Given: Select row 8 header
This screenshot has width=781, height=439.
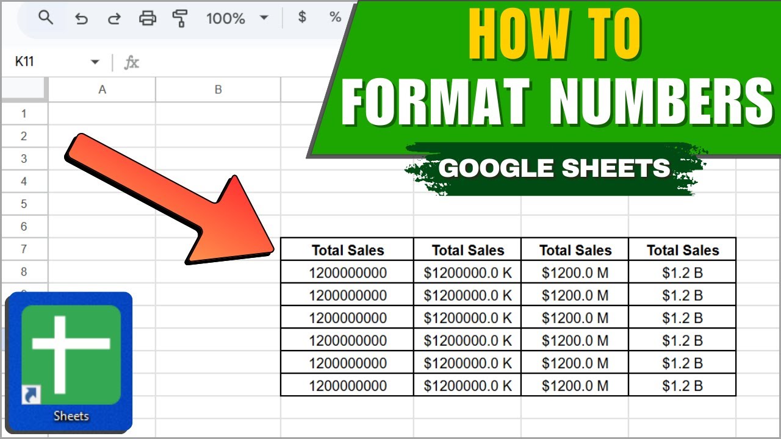Looking at the screenshot, I should [x=24, y=271].
